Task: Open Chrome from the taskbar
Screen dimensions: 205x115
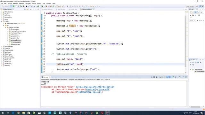Action: click(18, 113)
